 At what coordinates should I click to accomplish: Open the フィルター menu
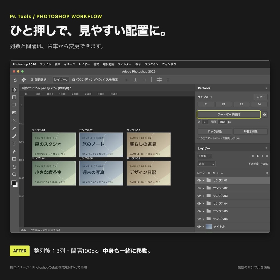124,64
